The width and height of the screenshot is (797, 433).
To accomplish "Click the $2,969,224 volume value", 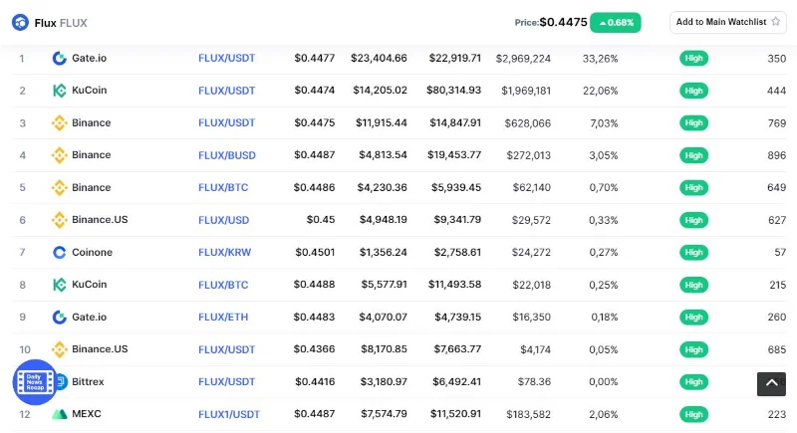I will click(523, 59).
